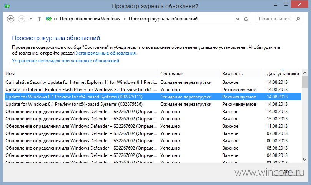Screen dimensions: 311x185
Task: Click the OK button
Action: pos(287,172)
